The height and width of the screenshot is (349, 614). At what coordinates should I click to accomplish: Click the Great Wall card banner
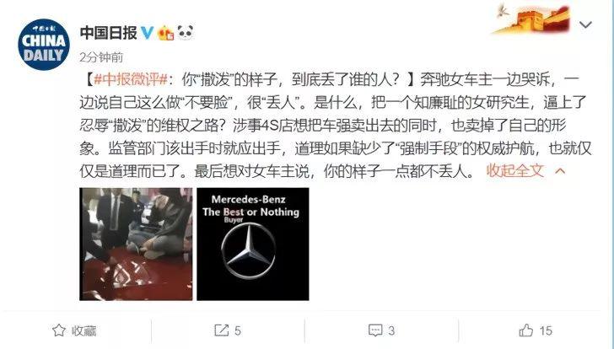click(532, 19)
